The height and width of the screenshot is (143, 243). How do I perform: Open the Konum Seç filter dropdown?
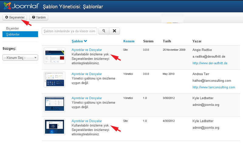coord(20,57)
